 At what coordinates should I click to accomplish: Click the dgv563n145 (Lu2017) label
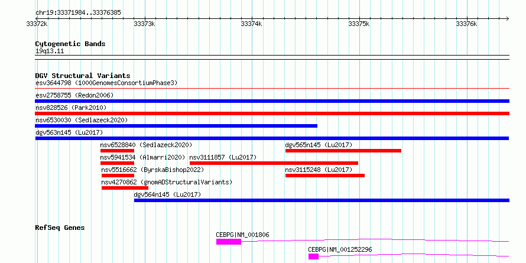[69, 132]
